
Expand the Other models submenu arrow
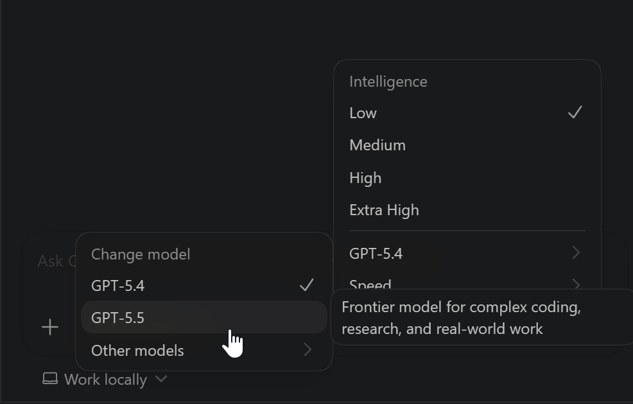pos(308,350)
